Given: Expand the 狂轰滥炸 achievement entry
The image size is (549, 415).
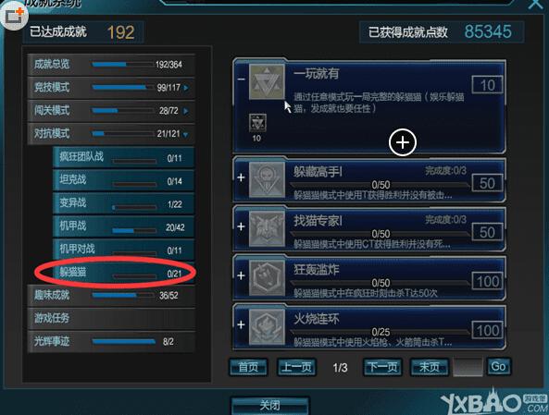Looking at the screenshot, I should click(241, 275).
